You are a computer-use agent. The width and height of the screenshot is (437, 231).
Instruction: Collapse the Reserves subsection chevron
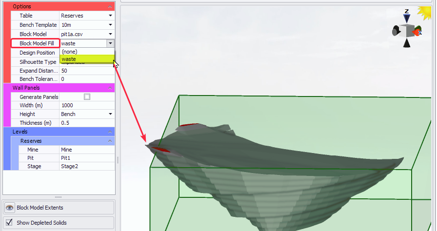[x=110, y=141]
